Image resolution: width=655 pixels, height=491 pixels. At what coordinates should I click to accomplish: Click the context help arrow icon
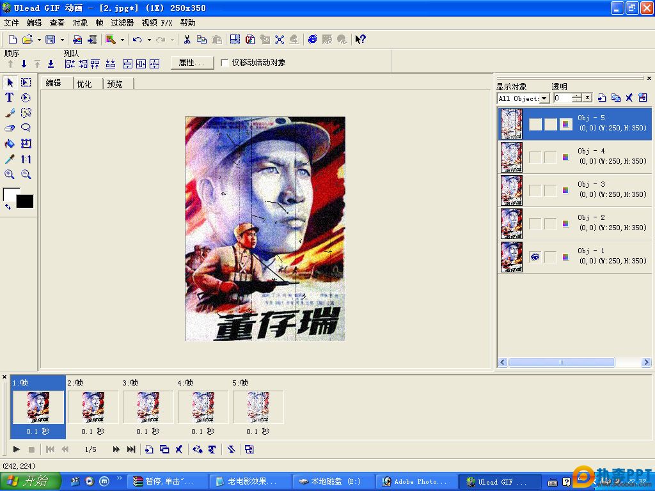coord(360,39)
